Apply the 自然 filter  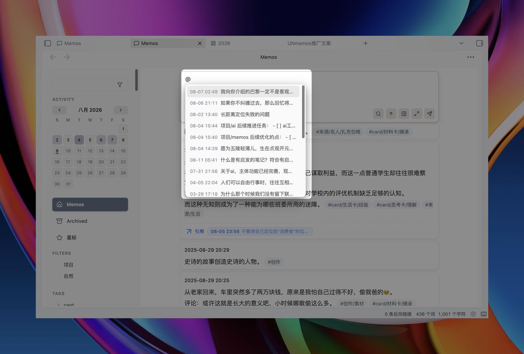click(x=69, y=276)
